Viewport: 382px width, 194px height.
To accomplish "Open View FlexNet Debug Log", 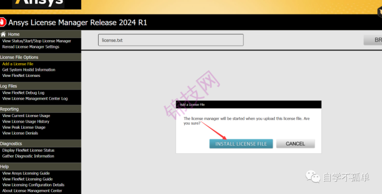I will pos(23,93).
